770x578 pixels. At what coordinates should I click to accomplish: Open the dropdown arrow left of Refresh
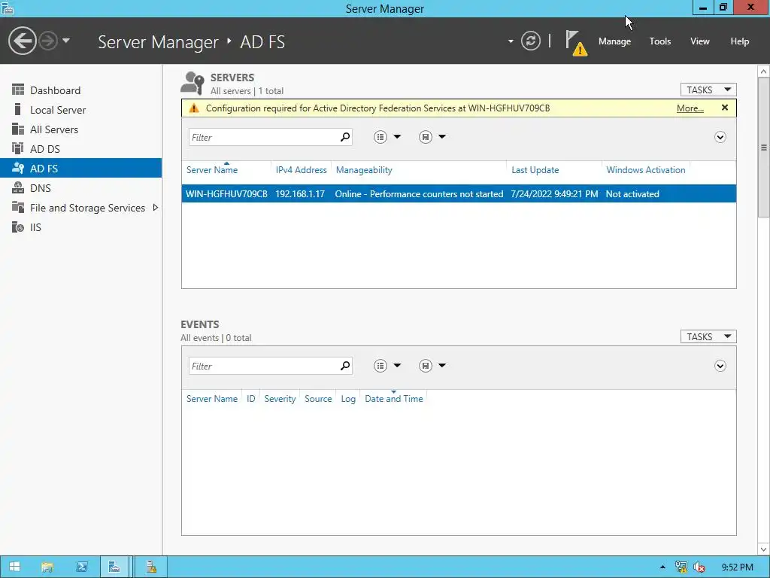pyautogui.click(x=511, y=41)
